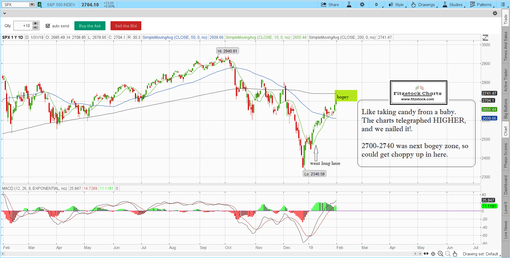Click the Buy the Ask button

(x=90, y=26)
